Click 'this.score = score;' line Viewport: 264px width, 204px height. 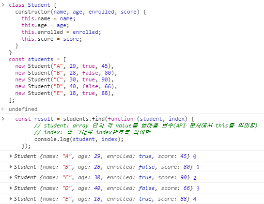52,39
